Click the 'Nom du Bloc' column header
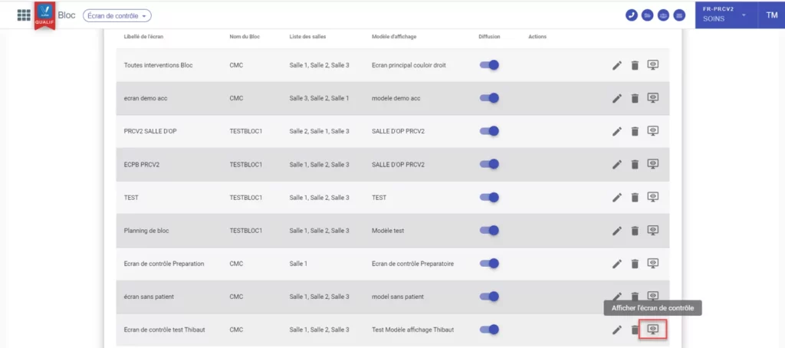785x348 pixels. 245,37
